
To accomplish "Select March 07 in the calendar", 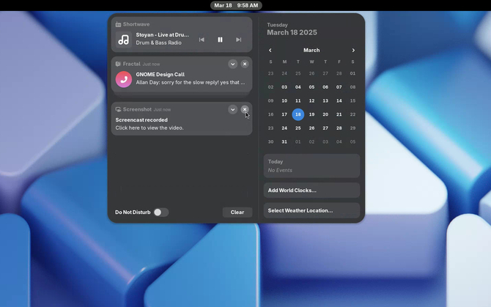I will (x=339, y=87).
